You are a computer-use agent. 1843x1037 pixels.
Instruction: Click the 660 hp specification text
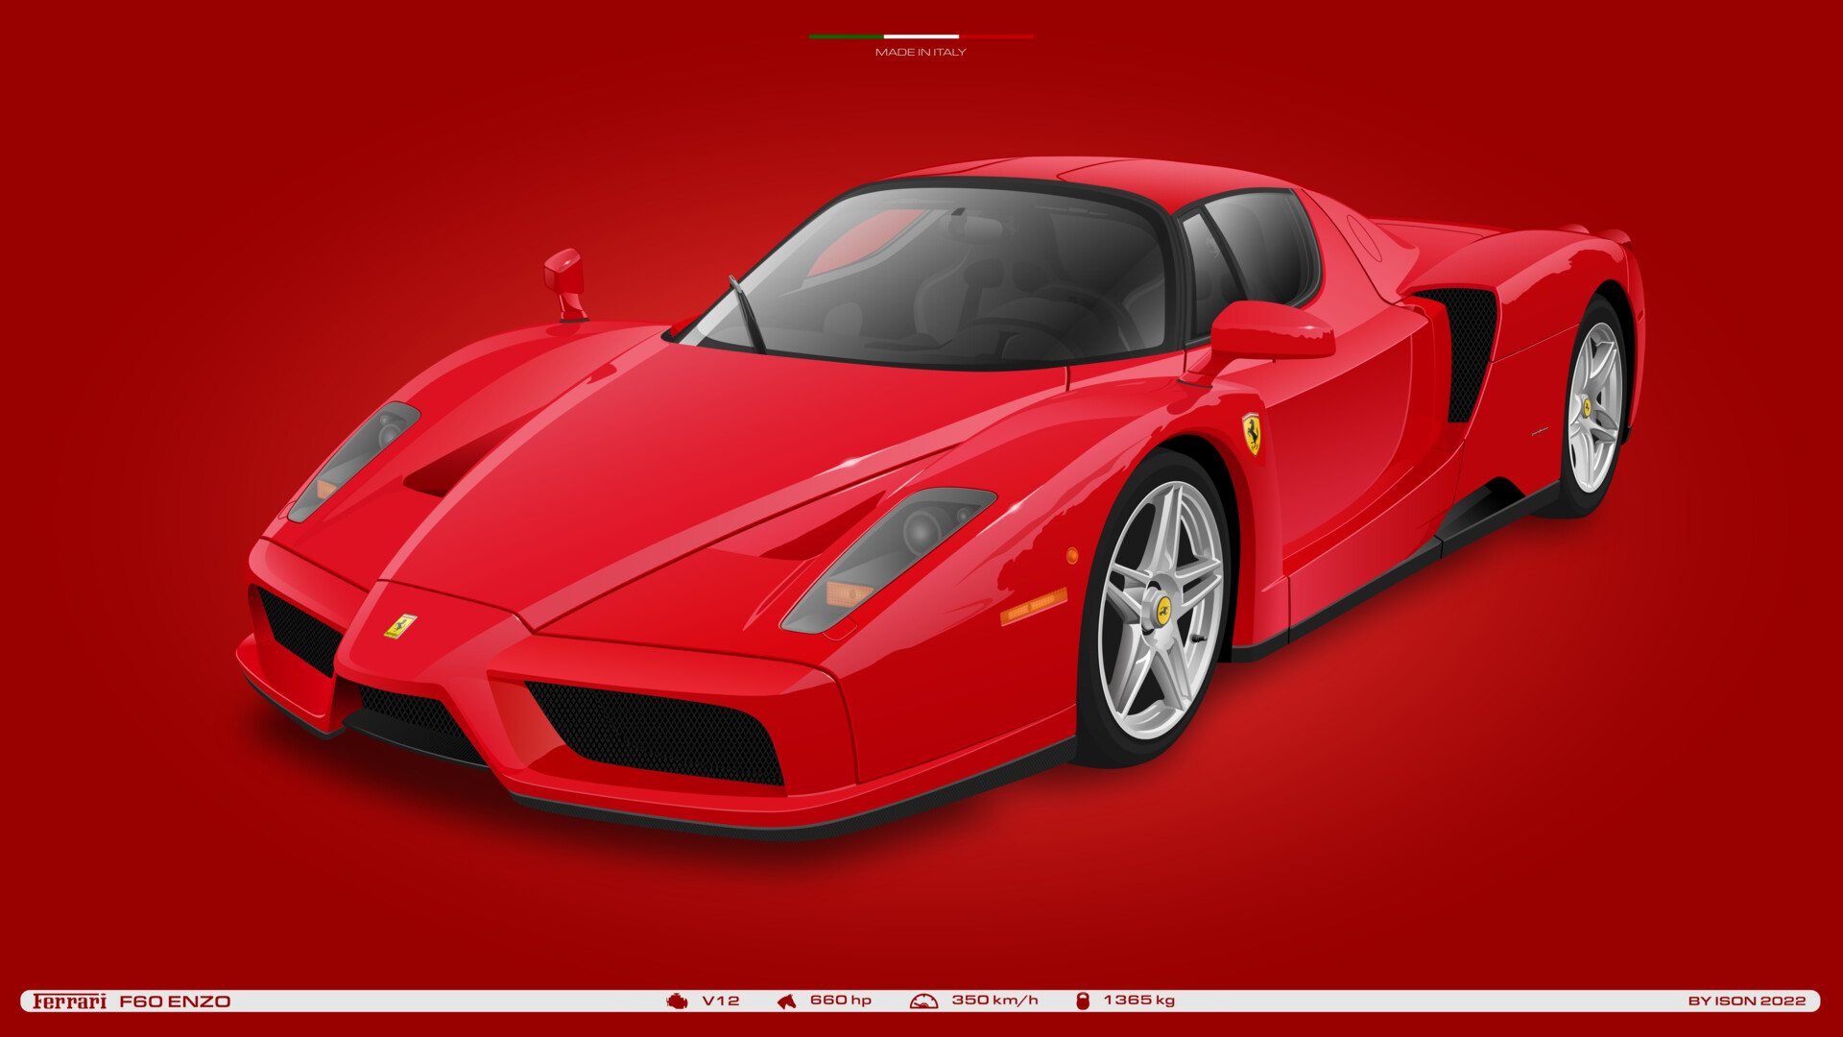842,999
